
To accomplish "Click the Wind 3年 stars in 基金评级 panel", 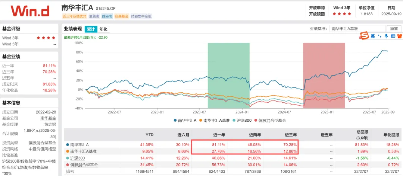I will [x=46, y=38].
